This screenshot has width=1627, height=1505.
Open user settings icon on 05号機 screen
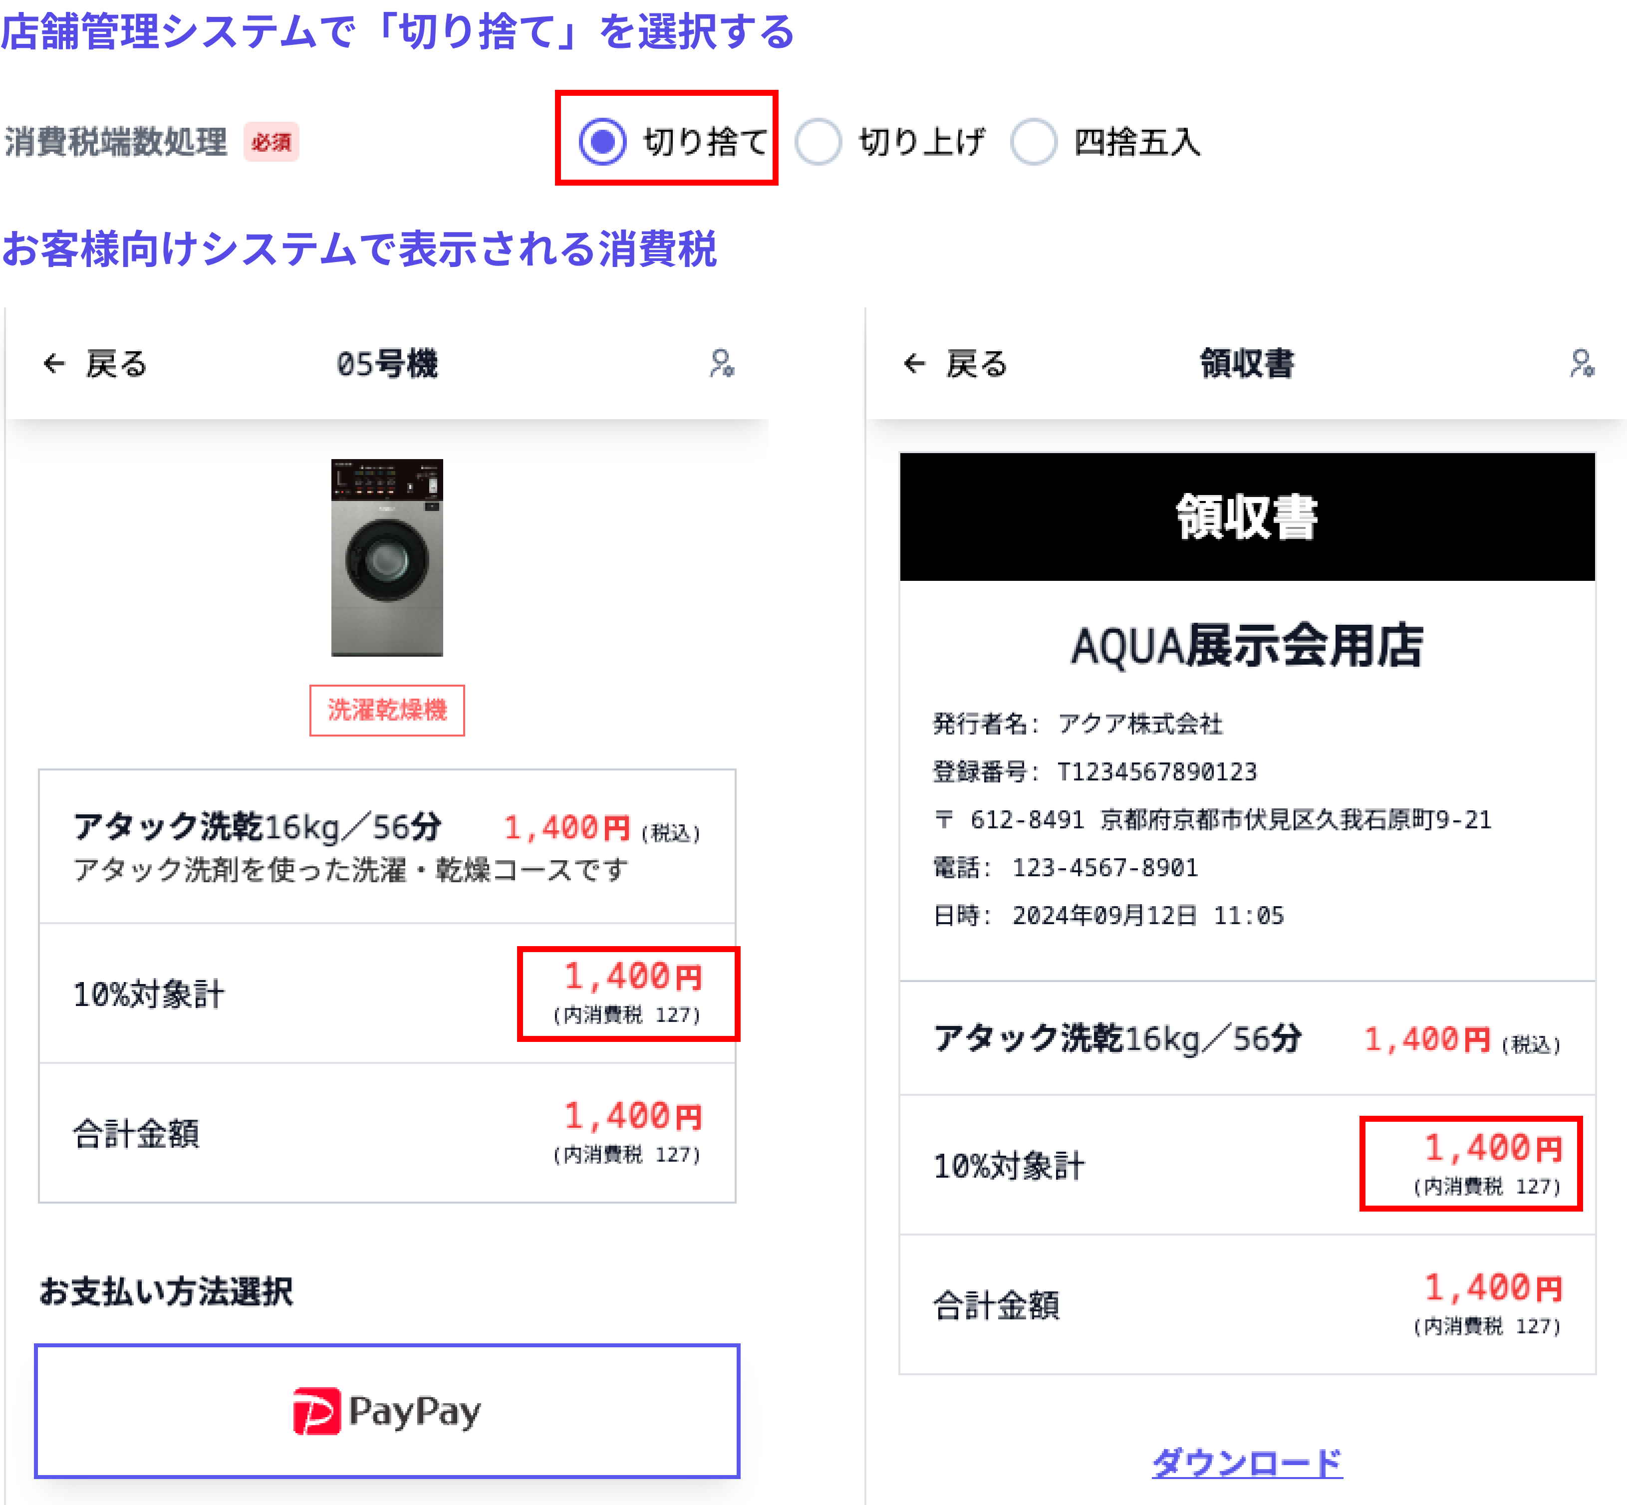click(x=722, y=363)
